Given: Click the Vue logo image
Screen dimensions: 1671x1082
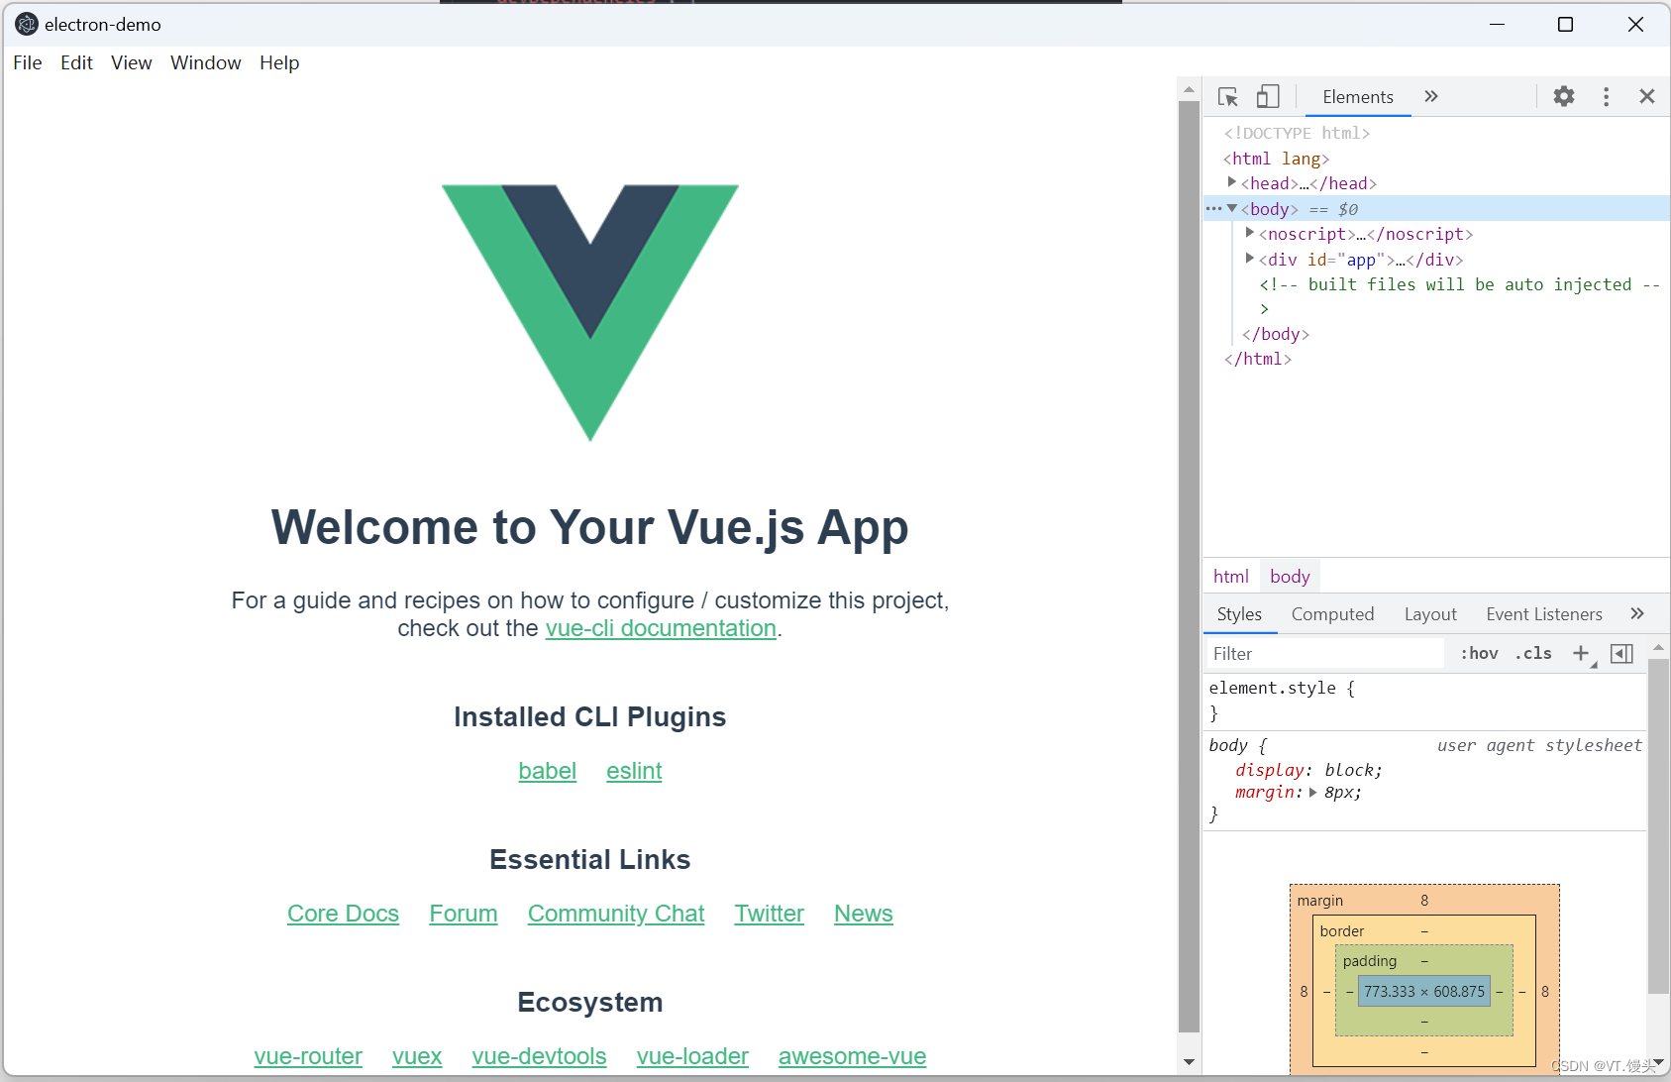Looking at the screenshot, I should 590,312.
